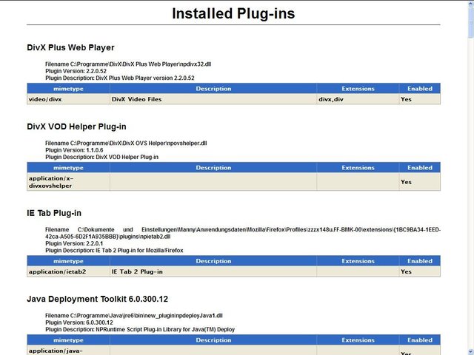
Task: Click IE Tab 2 Plug-in for Mozilla/Firefox description
Action: [114, 250]
